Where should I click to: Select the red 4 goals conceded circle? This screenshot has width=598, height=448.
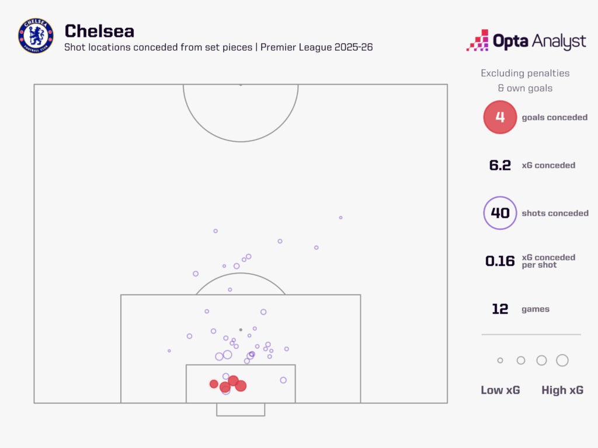500,117
